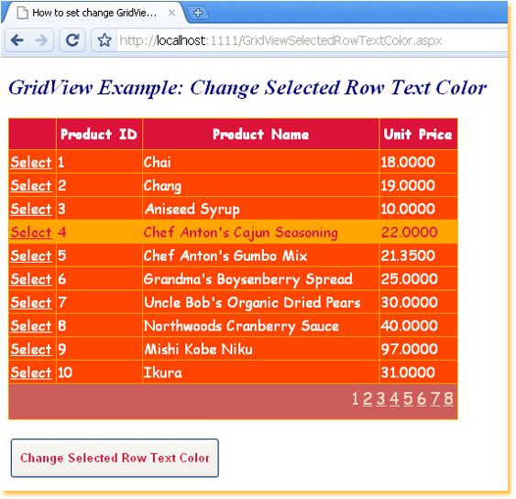
Task: Select the Uncle Bob's Organic Dried Pears row
Action: [x=31, y=302]
